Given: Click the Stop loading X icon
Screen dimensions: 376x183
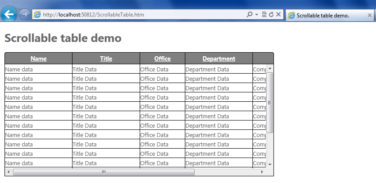Looking at the screenshot, I should (x=278, y=15).
